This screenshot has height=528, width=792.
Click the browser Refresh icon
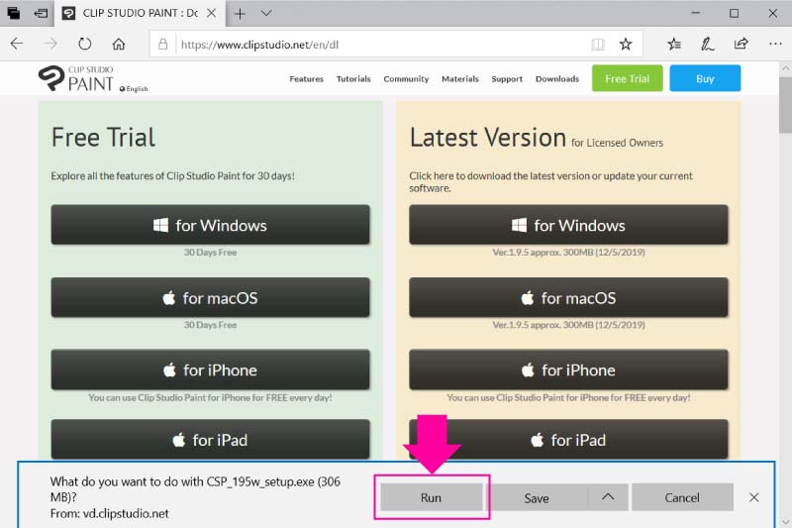coord(84,45)
